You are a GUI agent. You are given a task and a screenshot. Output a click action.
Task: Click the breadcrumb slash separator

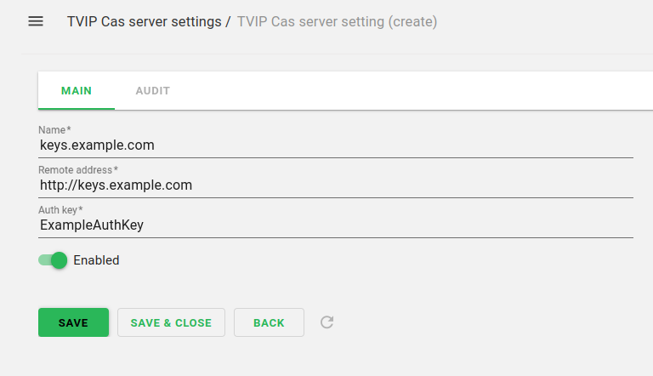(x=229, y=21)
